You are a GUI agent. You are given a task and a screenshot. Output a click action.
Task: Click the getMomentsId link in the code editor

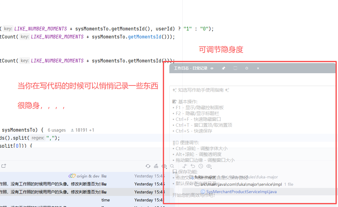coord(145,37)
